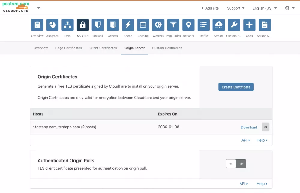
Task: Switch to the Edge Certificates tab
Action: (68, 48)
